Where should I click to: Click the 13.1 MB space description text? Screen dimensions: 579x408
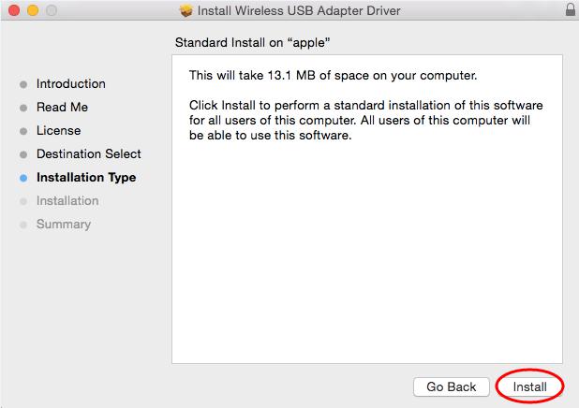tap(331, 74)
